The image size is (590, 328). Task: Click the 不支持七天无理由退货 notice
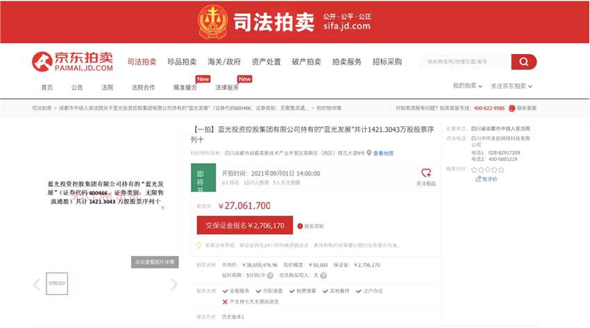251,302
